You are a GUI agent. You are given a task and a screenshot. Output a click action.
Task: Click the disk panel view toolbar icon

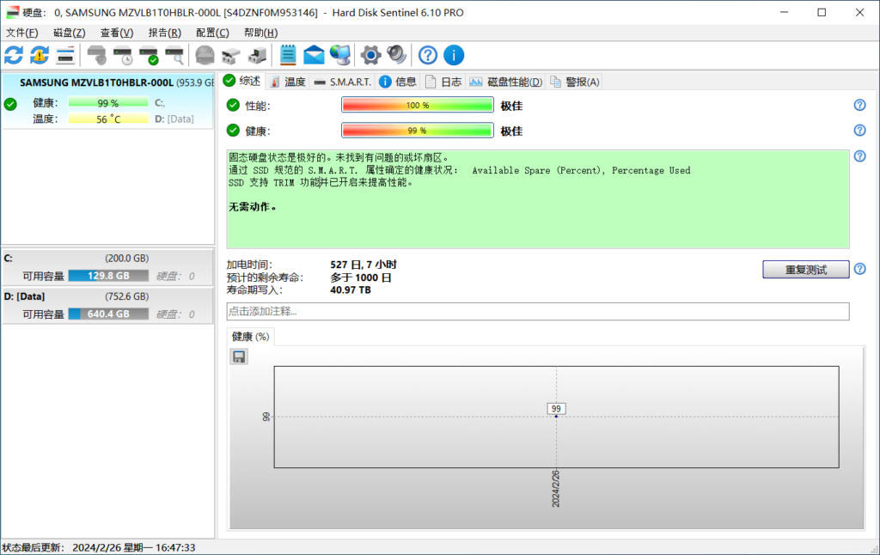(x=65, y=55)
